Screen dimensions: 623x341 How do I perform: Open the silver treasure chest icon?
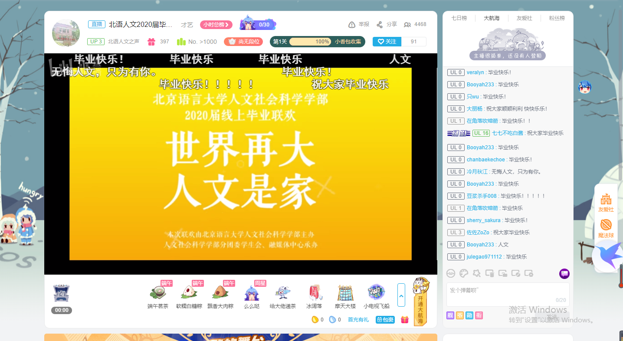[x=61, y=293]
